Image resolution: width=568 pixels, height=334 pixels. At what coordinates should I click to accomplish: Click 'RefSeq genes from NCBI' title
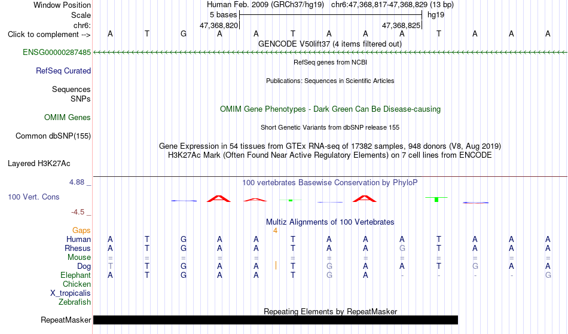point(330,62)
